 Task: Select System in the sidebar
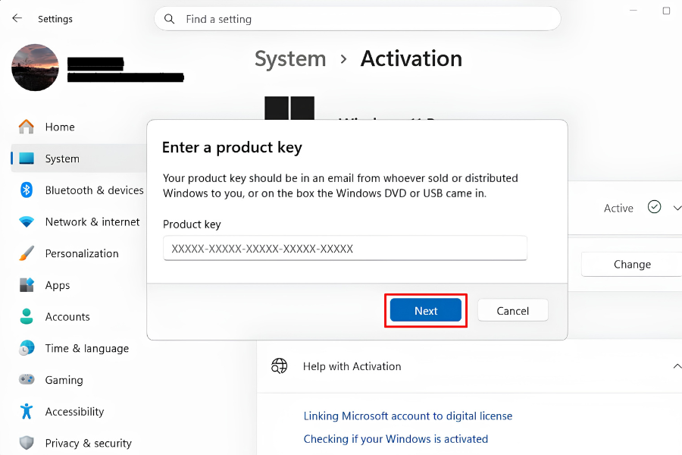point(78,158)
